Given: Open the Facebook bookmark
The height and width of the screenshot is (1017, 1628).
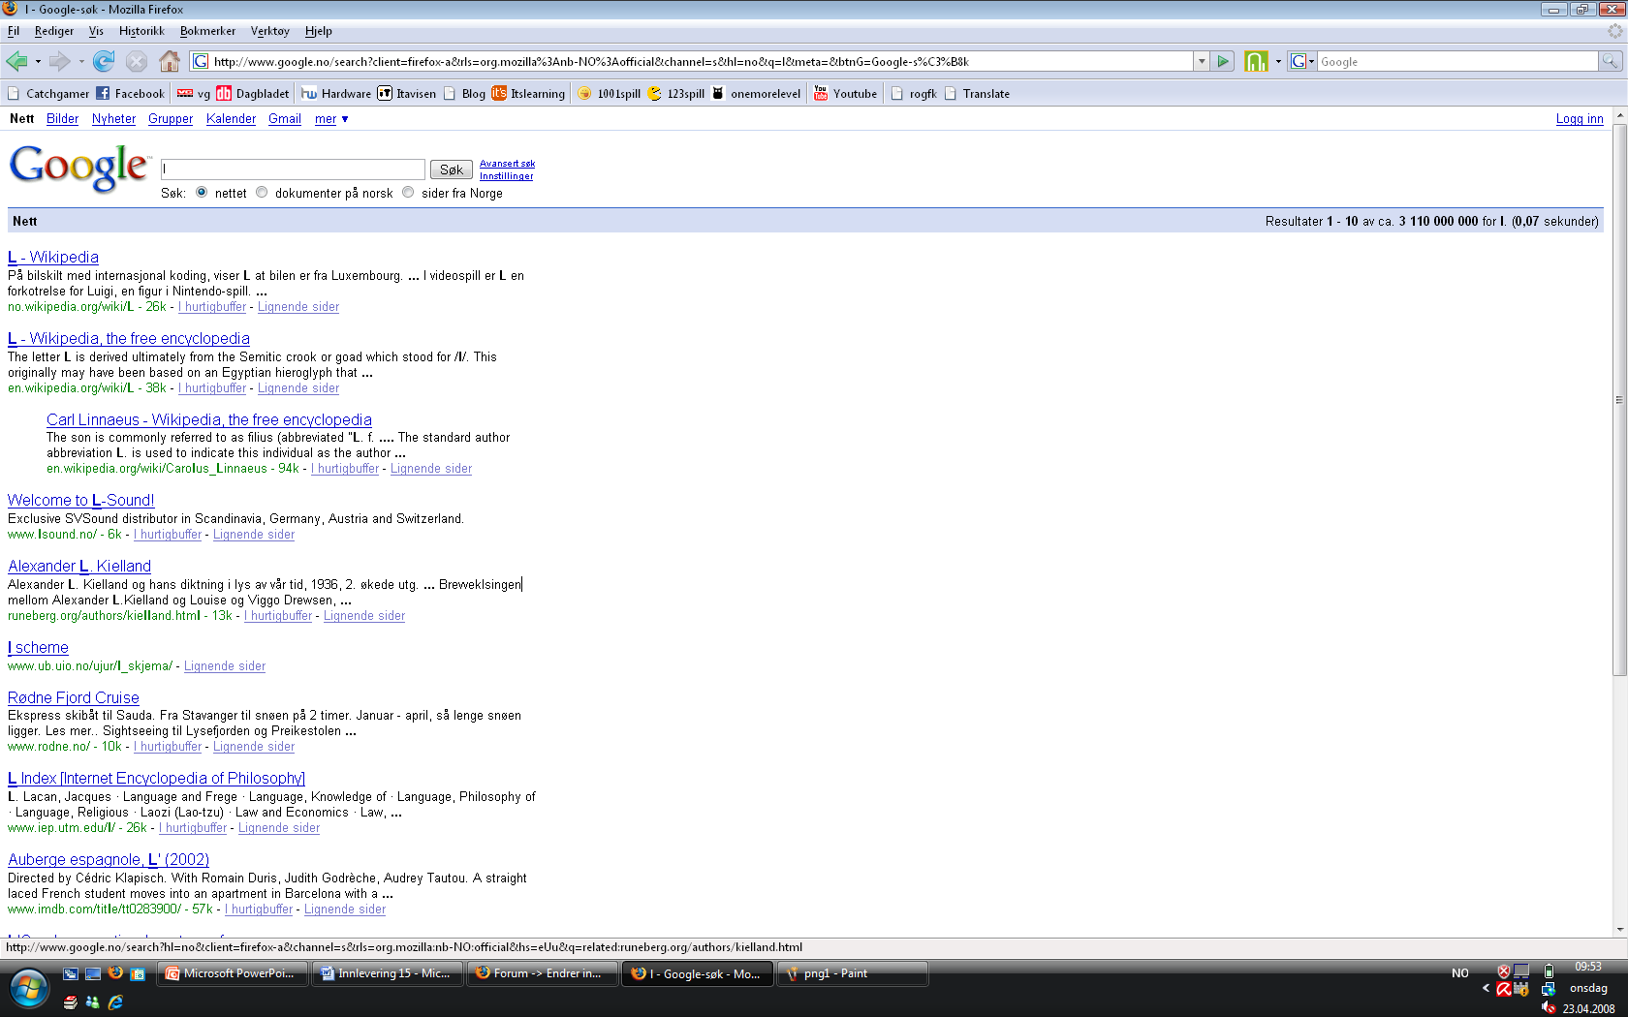Looking at the screenshot, I should pos(130,94).
